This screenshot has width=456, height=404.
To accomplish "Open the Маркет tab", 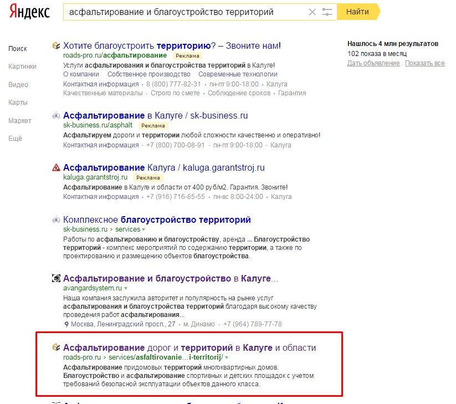I will point(20,120).
